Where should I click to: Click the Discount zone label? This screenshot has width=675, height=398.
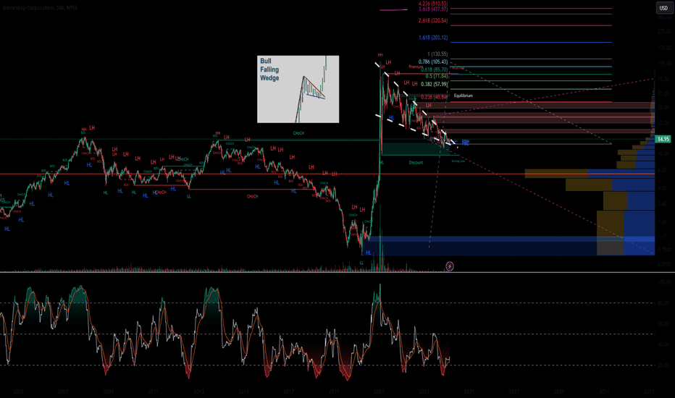(416, 163)
